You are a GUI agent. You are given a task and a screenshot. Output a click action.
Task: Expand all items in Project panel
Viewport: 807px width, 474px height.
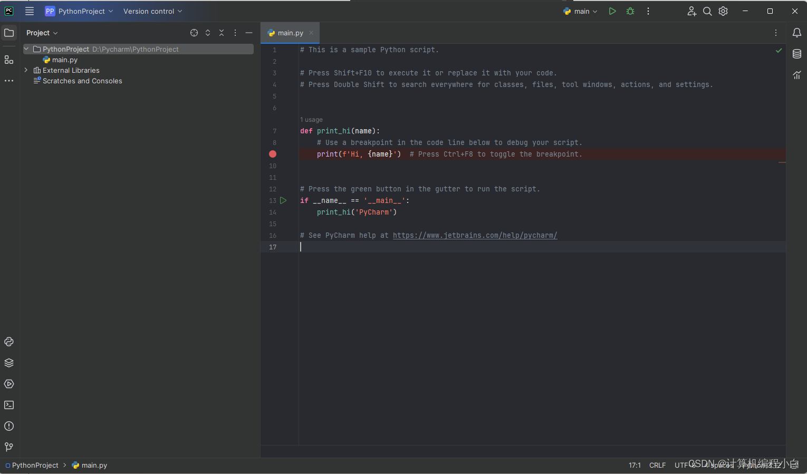[x=208, y=33]
